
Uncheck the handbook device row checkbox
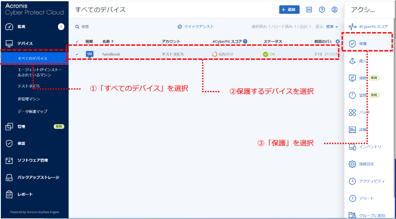(77, 54)
